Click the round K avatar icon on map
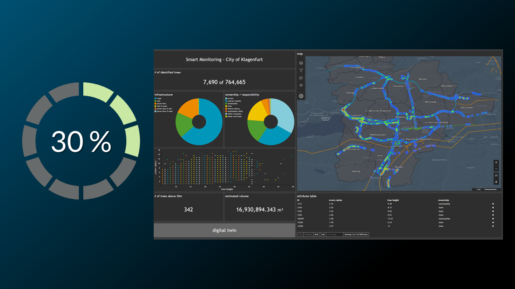 [x=301, y=96]
